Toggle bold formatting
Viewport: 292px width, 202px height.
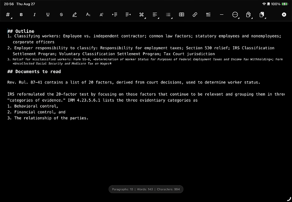coord(21,15)
